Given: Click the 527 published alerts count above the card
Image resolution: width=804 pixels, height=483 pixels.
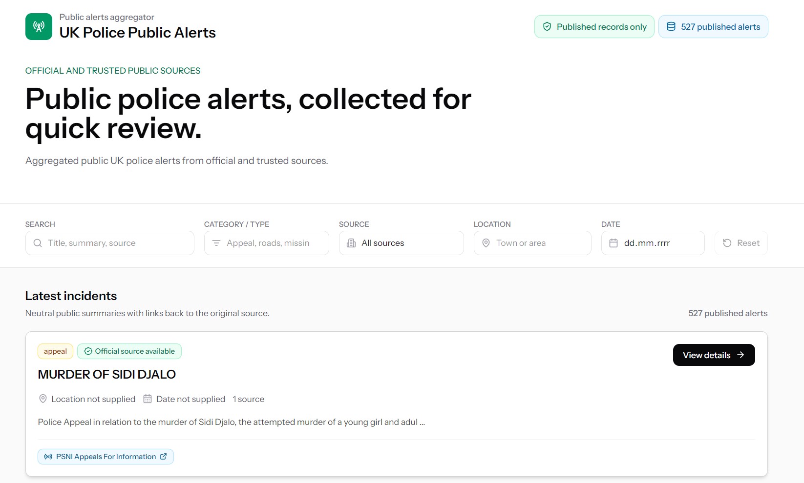Looking at the screenshot, I should [728, 313].
